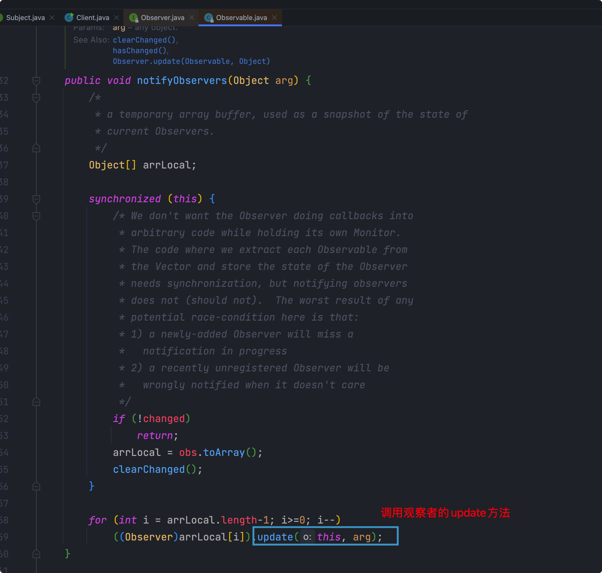Click the update method call in line 59

[275, 537]
